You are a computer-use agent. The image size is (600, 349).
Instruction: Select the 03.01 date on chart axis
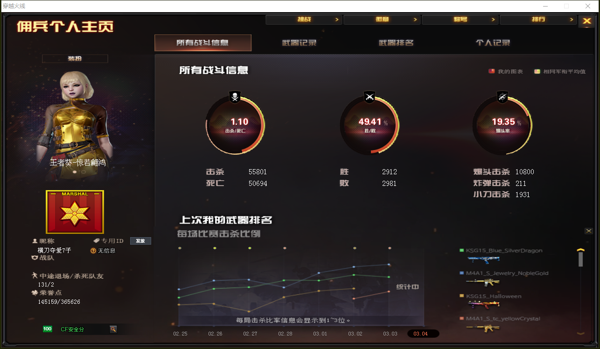tap(320, 334)
